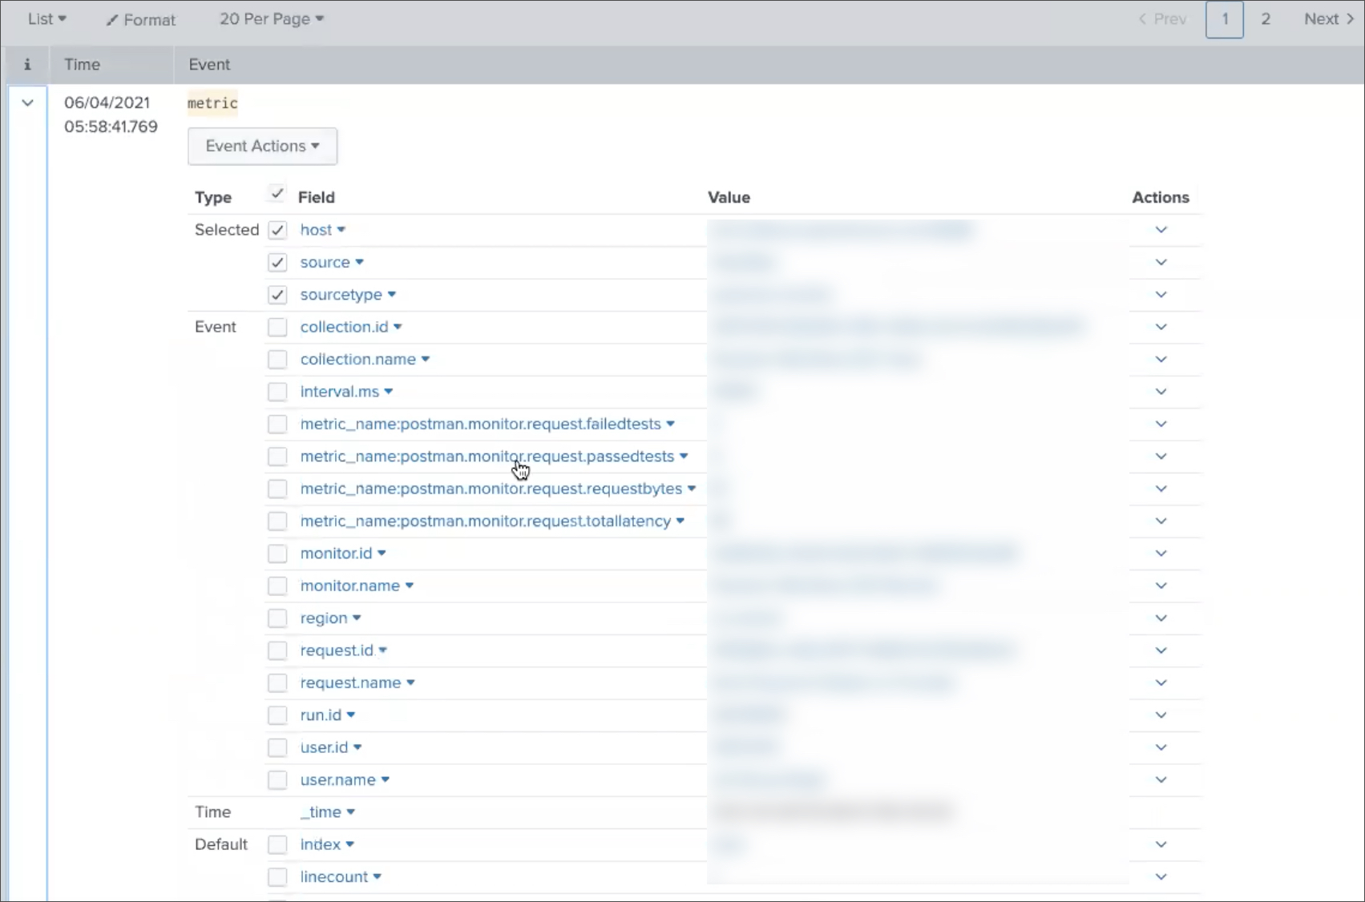Collapse the expanded event row chevron
Image resolution: width=1365 pixels, height=902 pixels.
point(27,103)
